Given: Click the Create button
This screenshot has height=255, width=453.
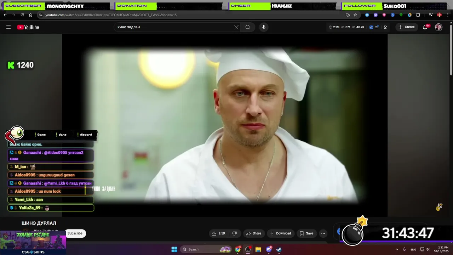Looking at the screenshot, I should [407, 27].
